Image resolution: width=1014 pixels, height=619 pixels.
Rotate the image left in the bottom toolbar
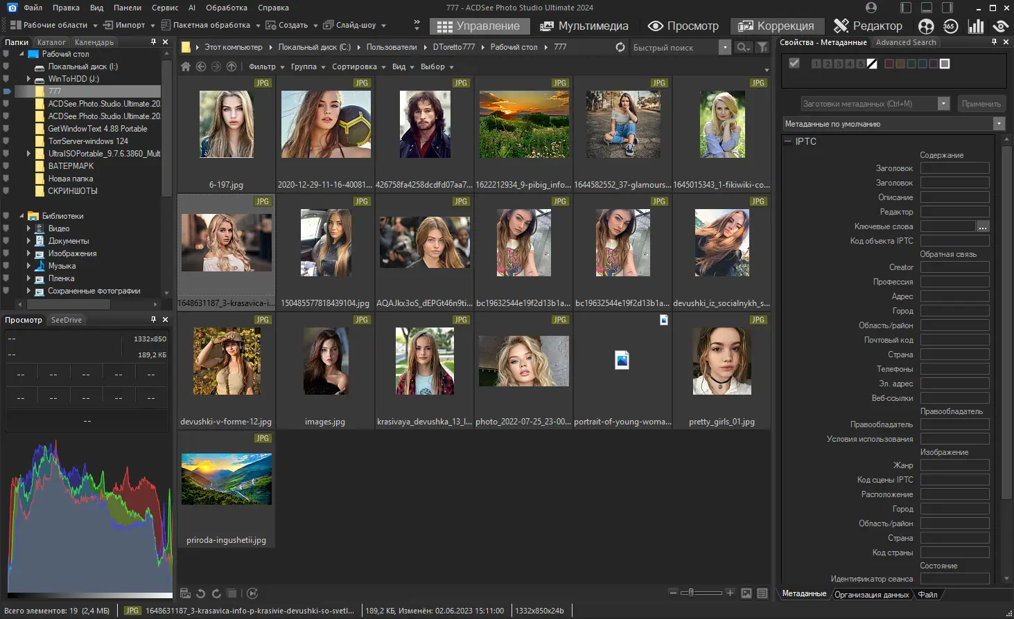click(x=201, y=593)
